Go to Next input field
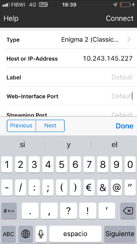This screenshot has width=137, height=244. 50,126
